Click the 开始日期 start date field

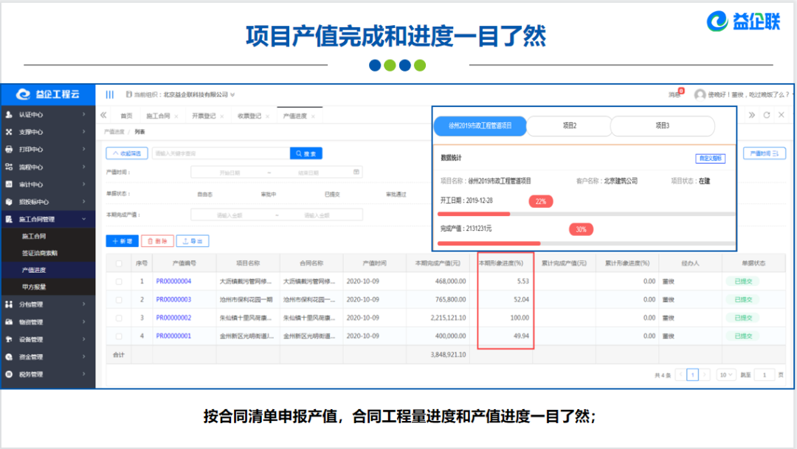click(230, 173)
